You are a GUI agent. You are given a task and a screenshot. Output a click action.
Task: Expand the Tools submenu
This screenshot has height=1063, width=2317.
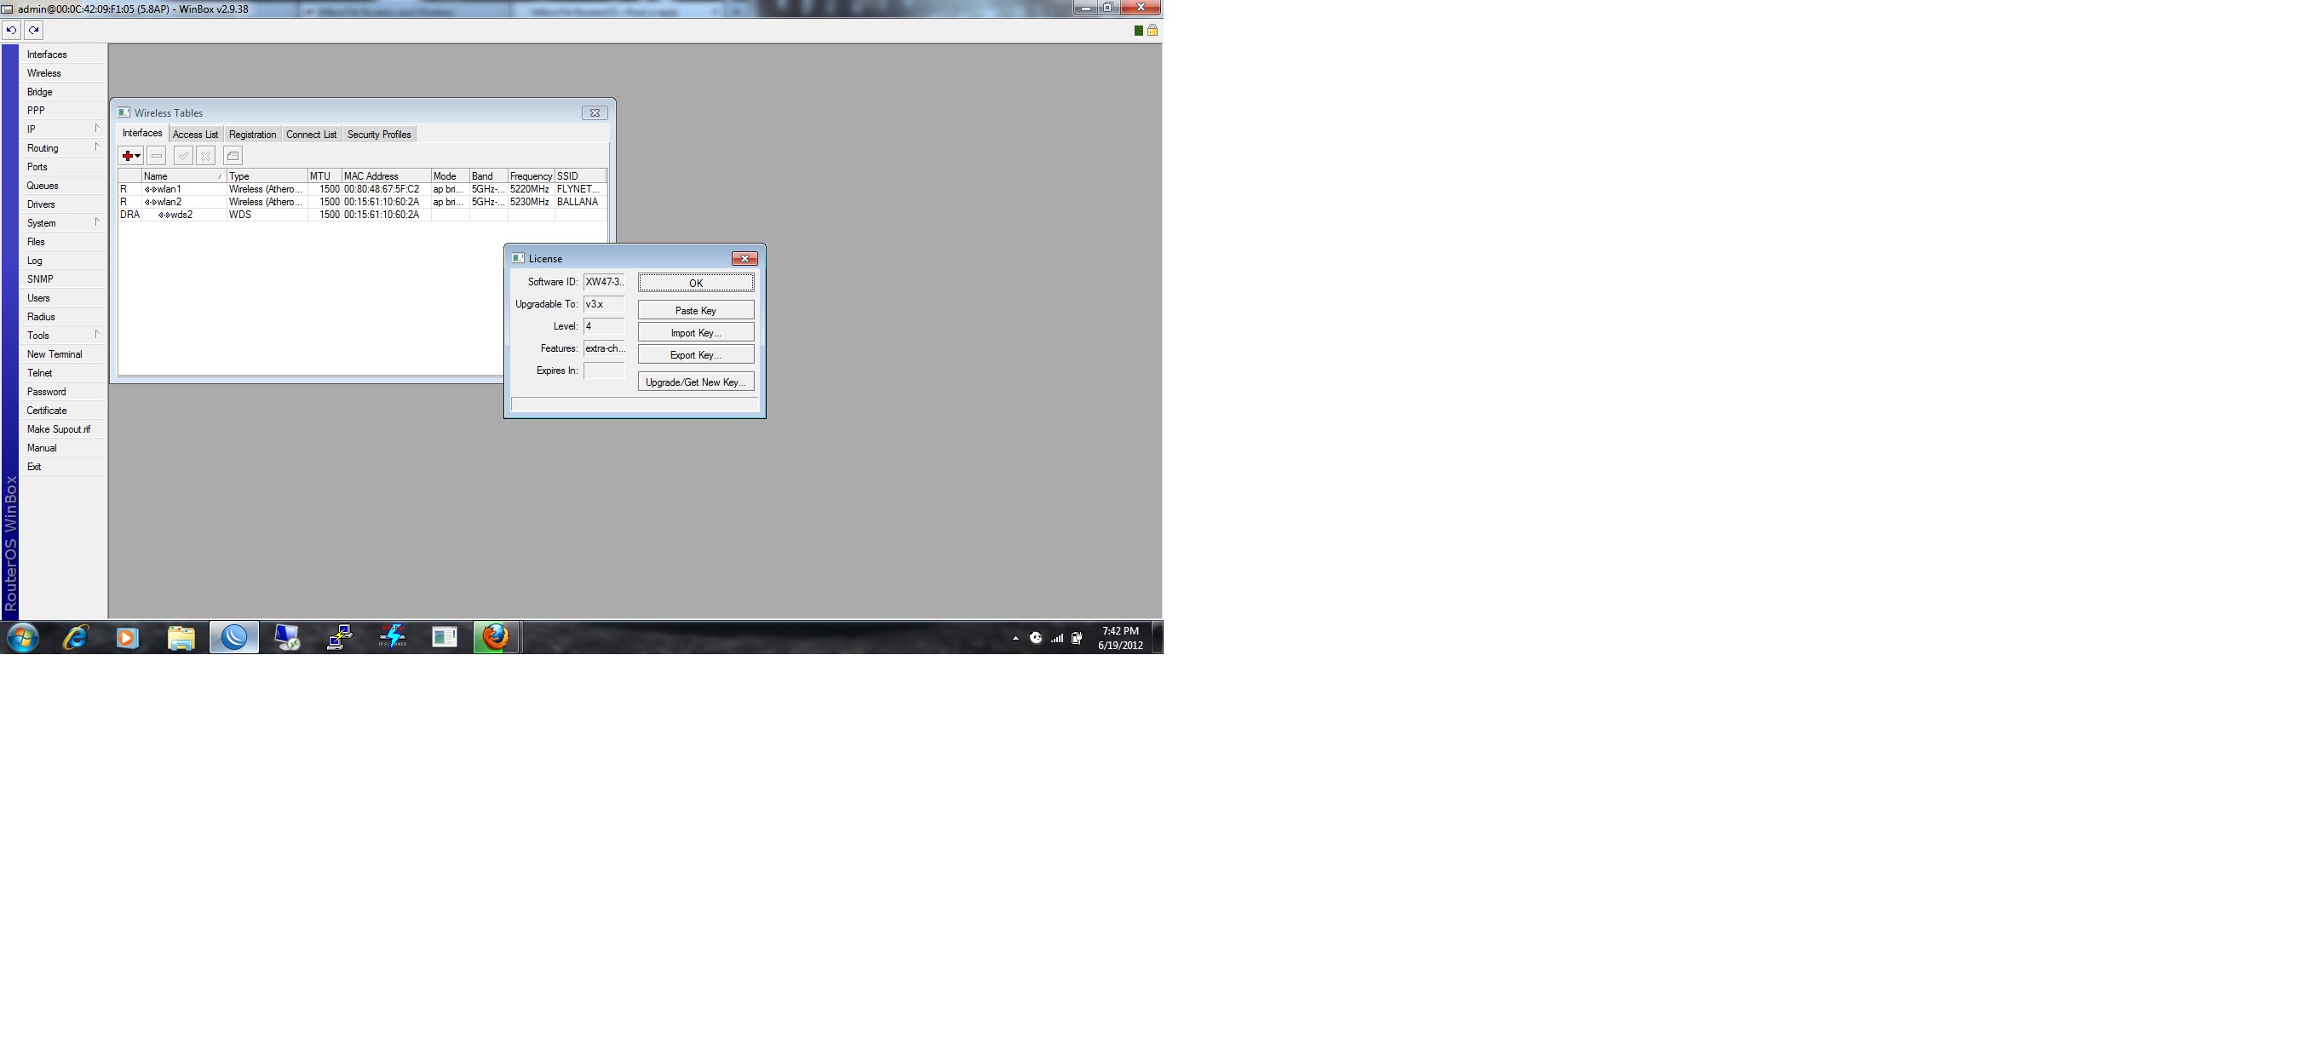click(61, 336)
